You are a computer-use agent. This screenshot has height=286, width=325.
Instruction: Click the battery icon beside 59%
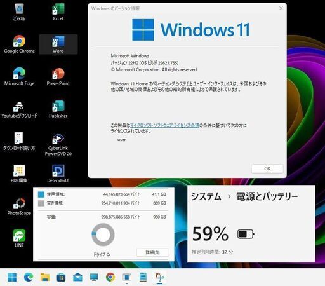coord(246,234)
